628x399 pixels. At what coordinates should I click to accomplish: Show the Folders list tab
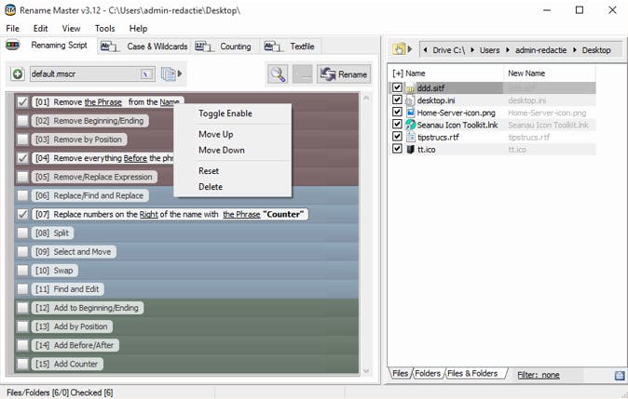click(428, 373)
